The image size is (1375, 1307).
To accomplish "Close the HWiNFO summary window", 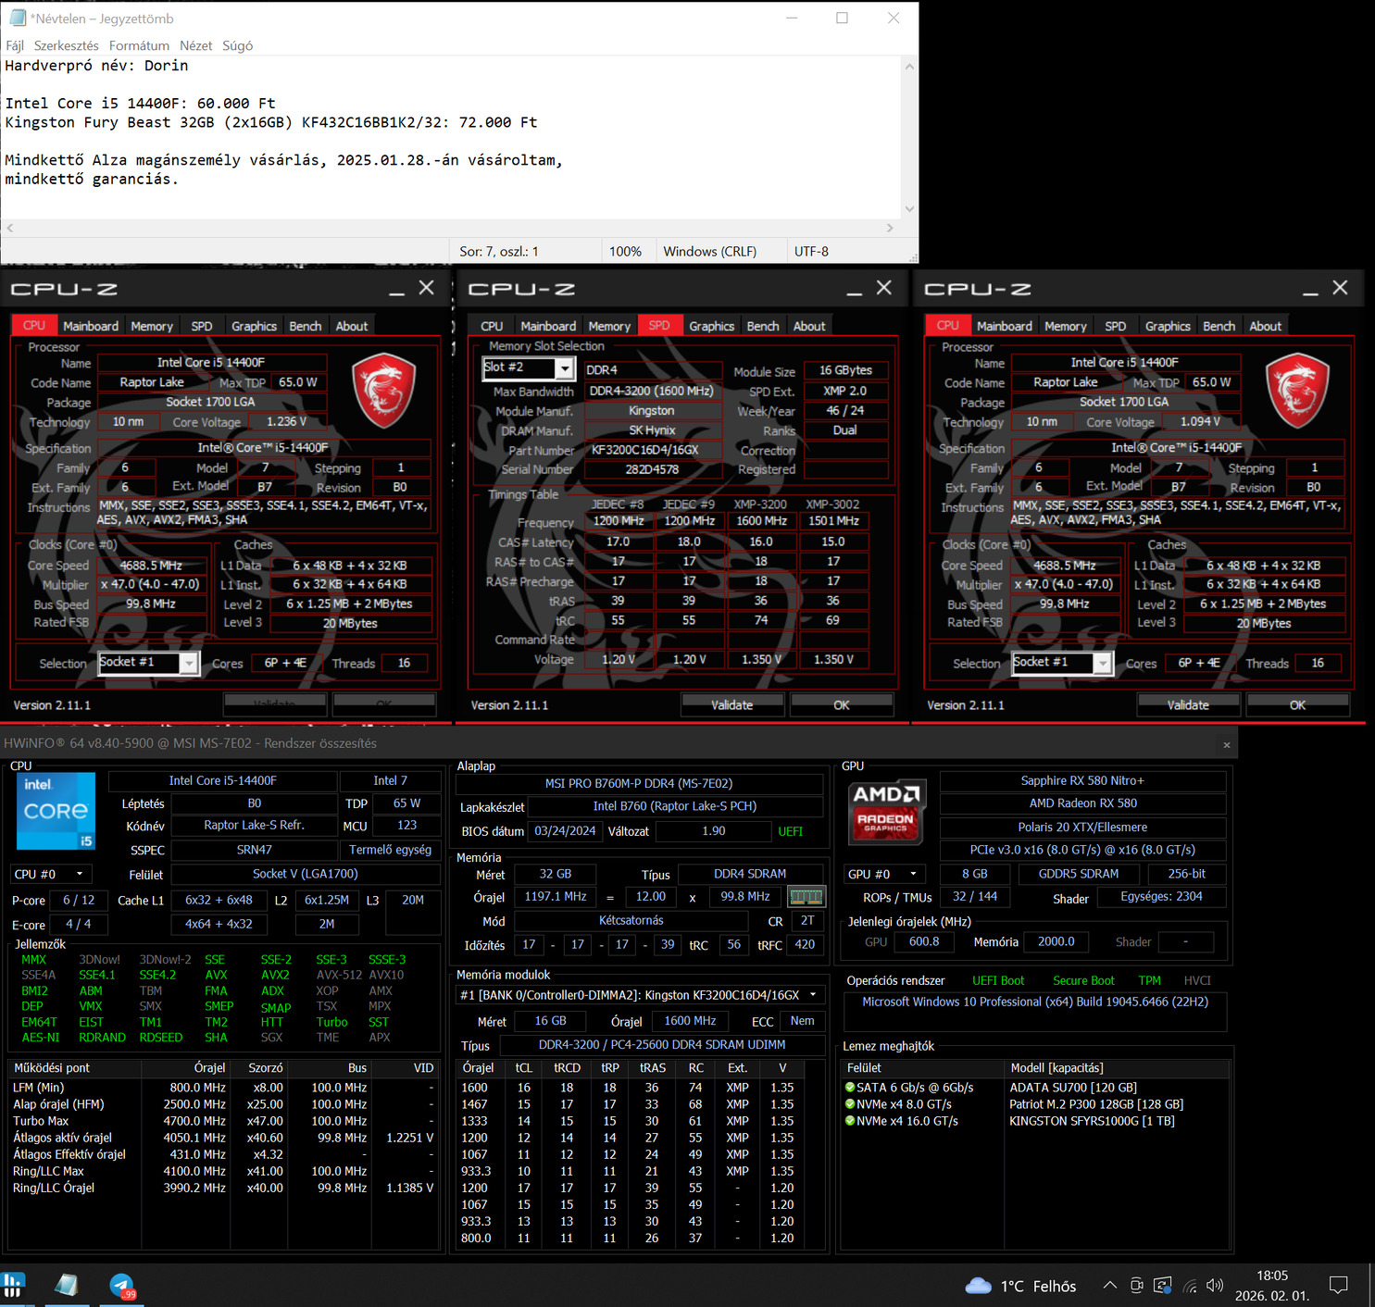I will 1226,744.
